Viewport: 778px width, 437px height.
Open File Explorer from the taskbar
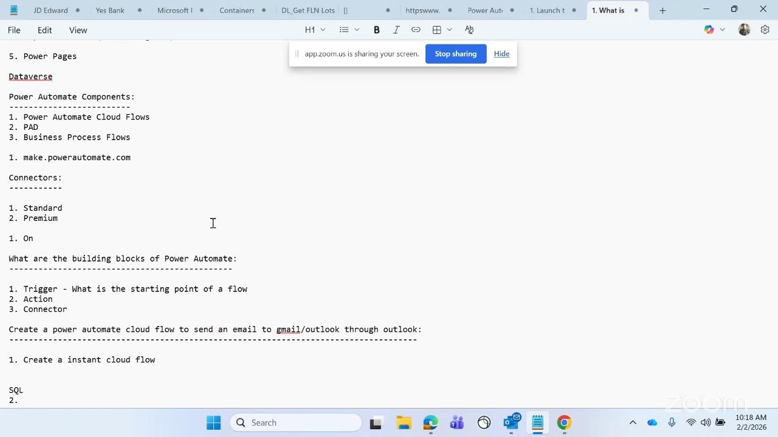pyautogui.click(x=404, y=422)
